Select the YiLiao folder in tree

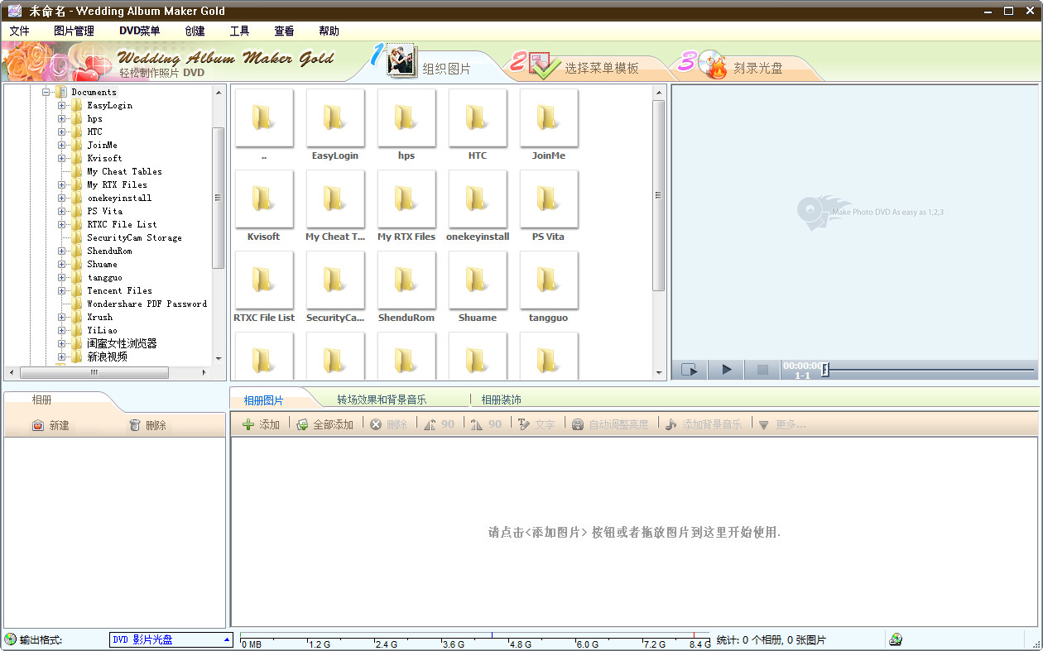[x=102, y=330]
